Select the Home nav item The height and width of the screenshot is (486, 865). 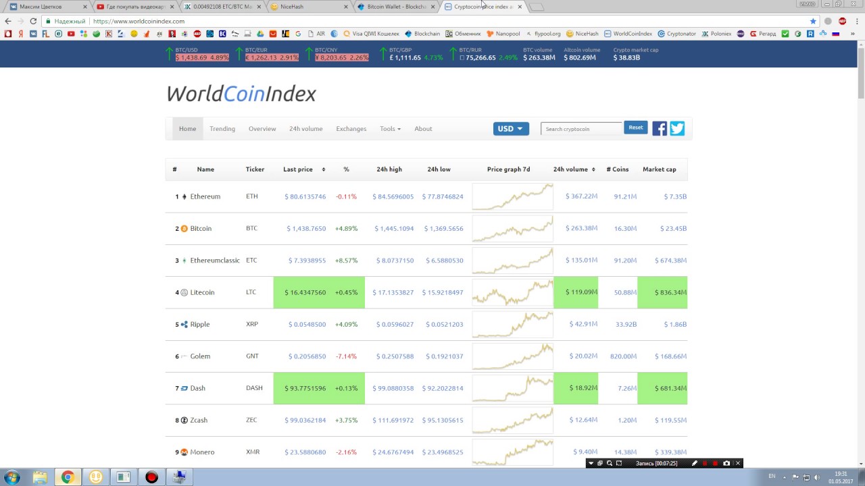point(188,129)
